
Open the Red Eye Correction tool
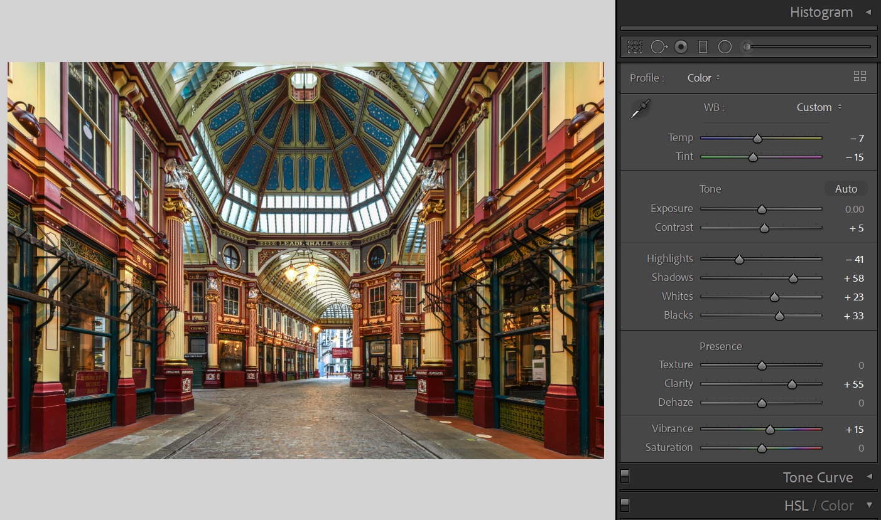(680, 46)
